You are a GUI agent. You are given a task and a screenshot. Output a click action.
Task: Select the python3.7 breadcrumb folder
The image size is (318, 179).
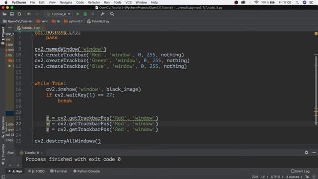[73, 21]
